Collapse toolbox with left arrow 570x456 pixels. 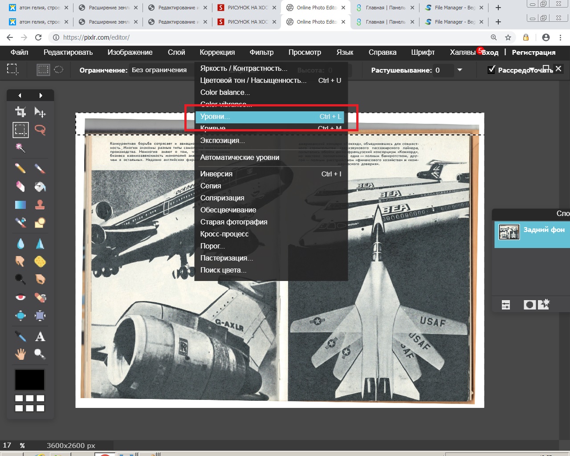pos(20,95)
